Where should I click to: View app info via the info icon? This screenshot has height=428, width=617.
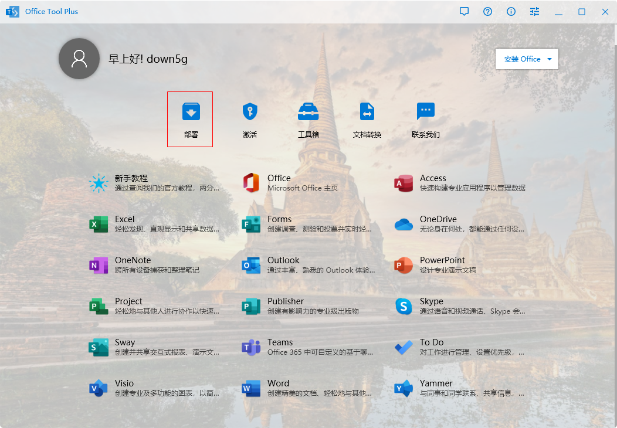[511, 11]
